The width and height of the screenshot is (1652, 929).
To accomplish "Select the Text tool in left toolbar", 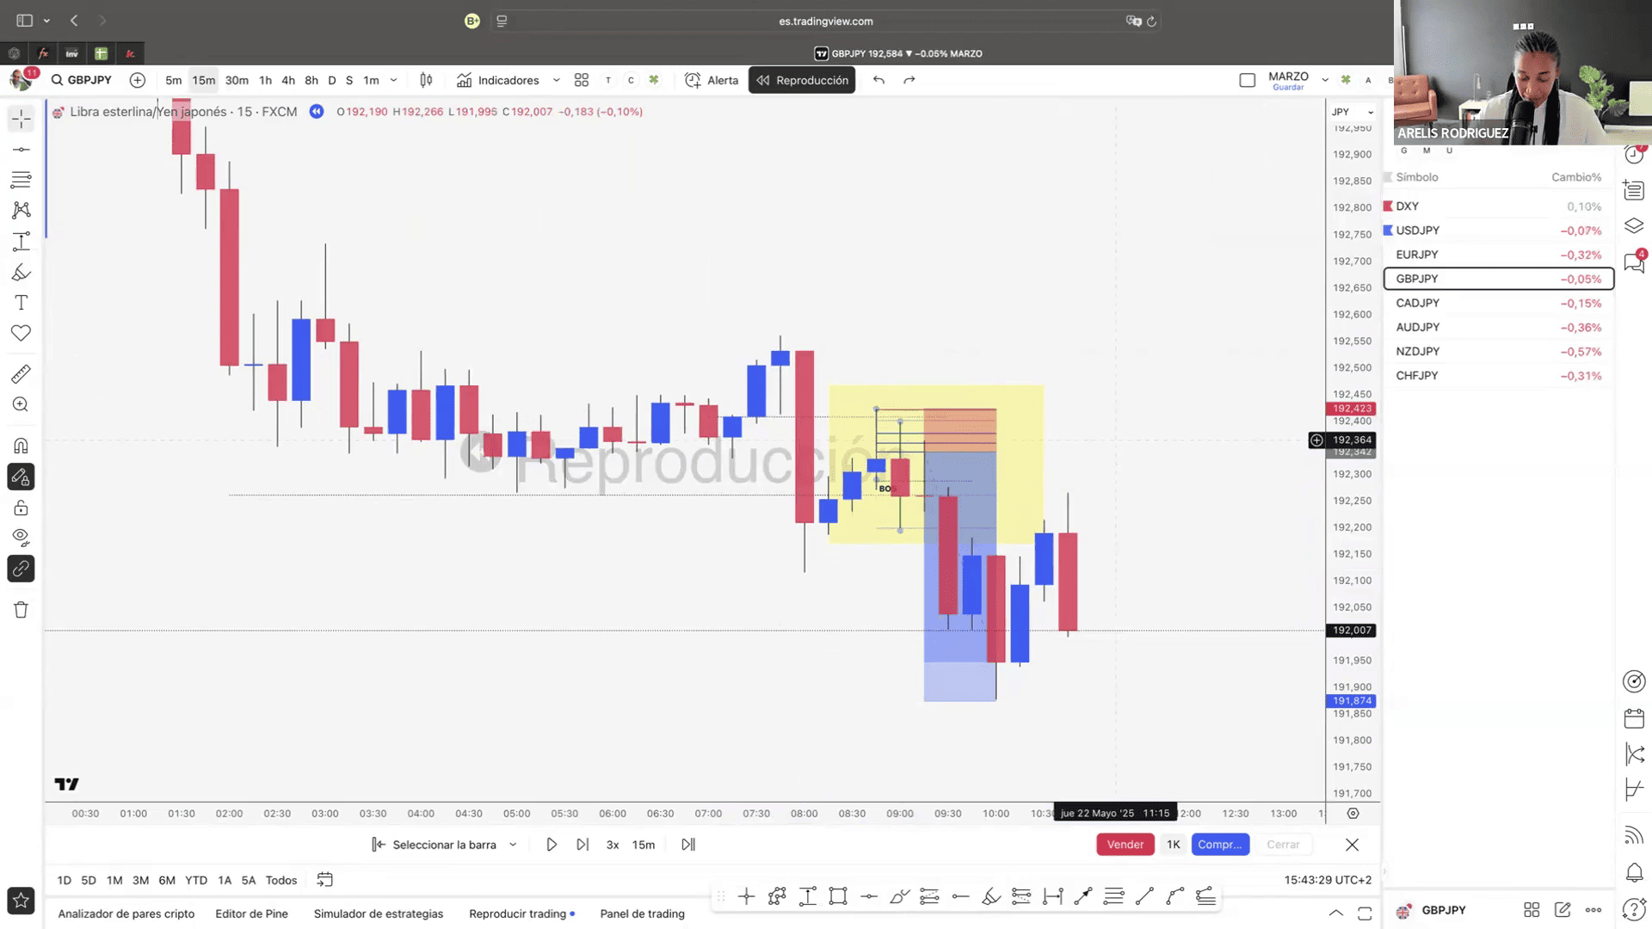I will [x=21, y=303].
